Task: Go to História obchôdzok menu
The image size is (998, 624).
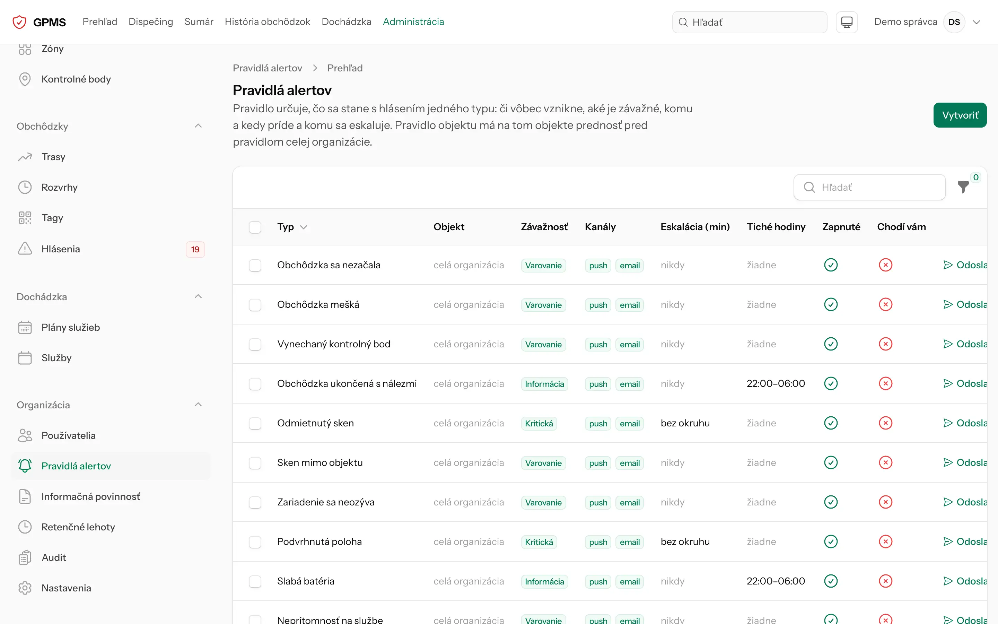Action: (267, 22)
